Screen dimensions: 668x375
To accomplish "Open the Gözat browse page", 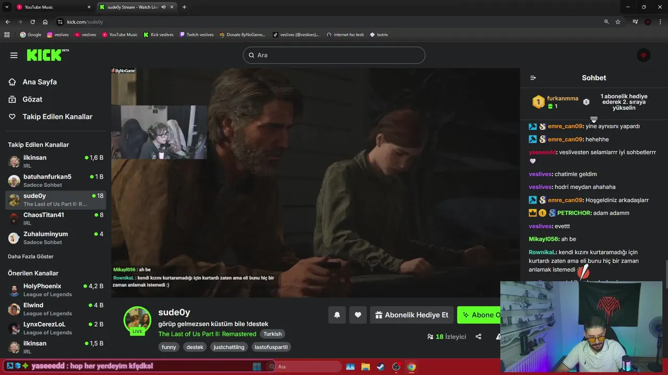I will (x=26, y=99).
